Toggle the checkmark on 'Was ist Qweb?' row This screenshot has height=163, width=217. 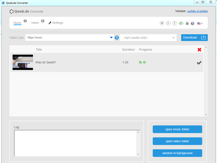[199, 63]
